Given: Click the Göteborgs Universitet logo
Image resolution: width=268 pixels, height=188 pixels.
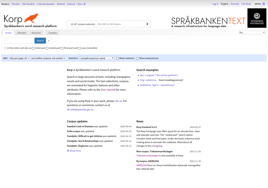Looking at the screenshot, I should tap(257, 18).
